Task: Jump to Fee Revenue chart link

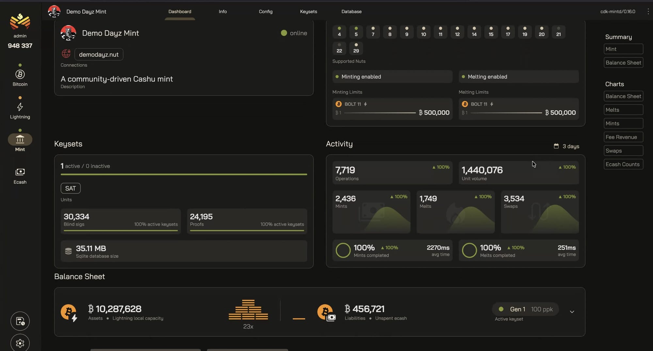Action: pyautogui.click(x=623, y=137)
